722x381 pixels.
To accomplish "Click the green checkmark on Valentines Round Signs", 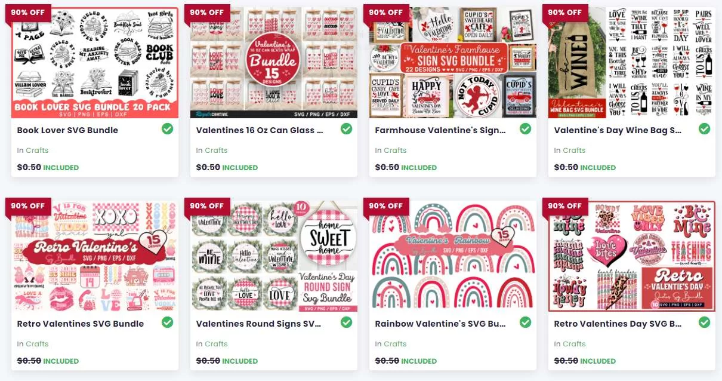I will pos(346,322).
